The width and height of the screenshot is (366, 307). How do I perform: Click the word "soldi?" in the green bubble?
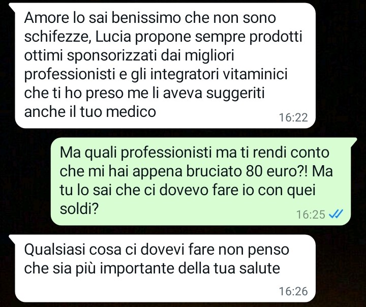79,208
